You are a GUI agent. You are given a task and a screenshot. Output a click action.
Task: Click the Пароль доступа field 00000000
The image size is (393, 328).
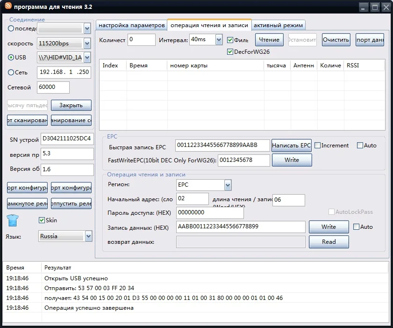210,213
